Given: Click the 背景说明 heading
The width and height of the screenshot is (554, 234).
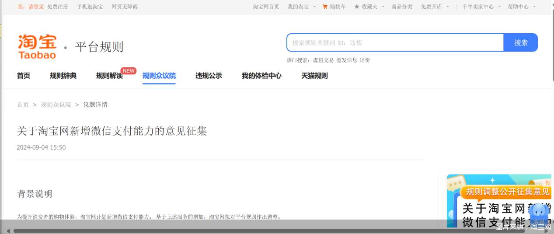Looking at the screenshot, I should click(35, 194).
